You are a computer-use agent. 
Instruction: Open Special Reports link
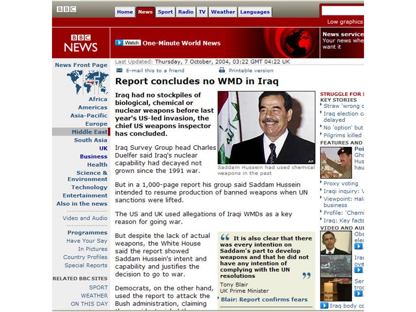coord(86,265)
